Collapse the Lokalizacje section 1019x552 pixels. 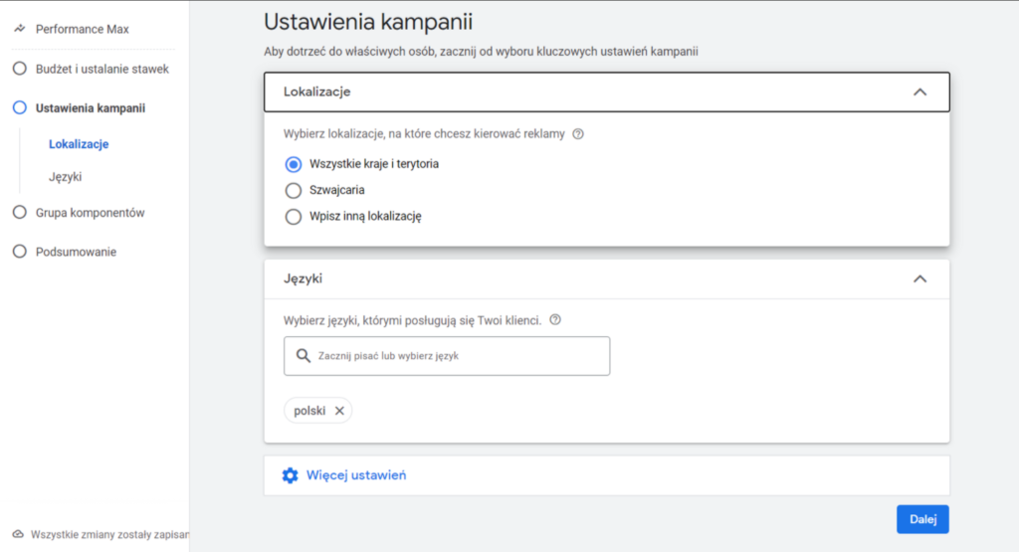point(919,92)
